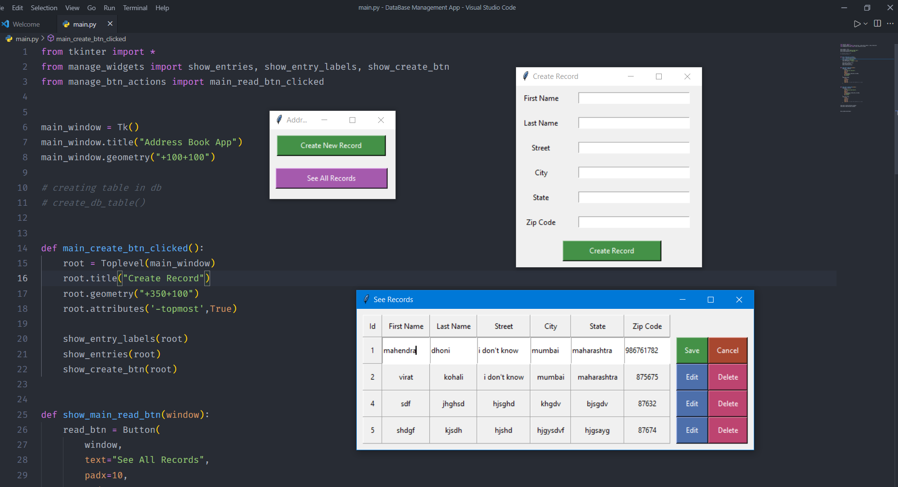Delete the record with zip code 87632
898x487 pixels.
pyautogui.click(x=728, y=403)
